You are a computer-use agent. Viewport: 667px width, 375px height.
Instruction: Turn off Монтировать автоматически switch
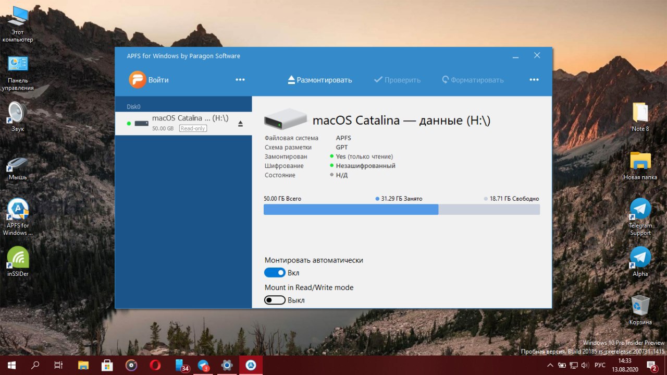(x=275, y=272)
